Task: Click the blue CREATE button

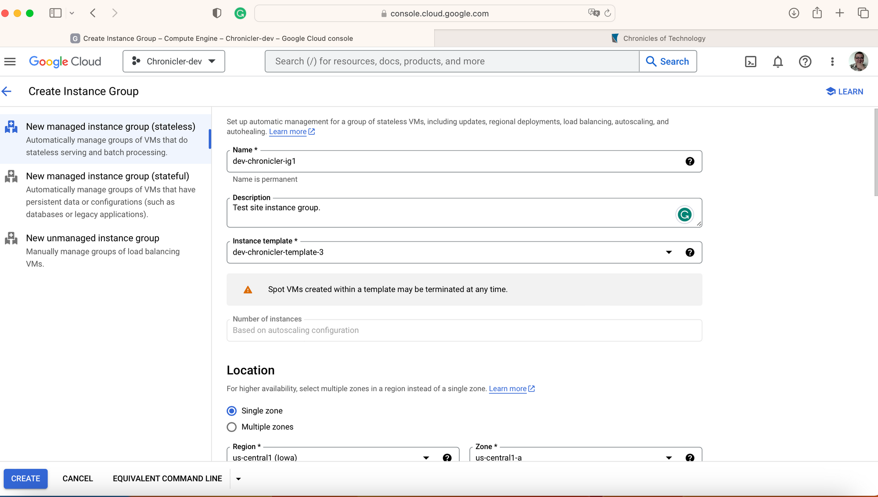Action: [25, 479]
